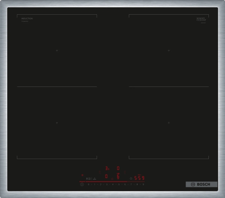Tap the clock timer icon

click(x=131, y=178)
